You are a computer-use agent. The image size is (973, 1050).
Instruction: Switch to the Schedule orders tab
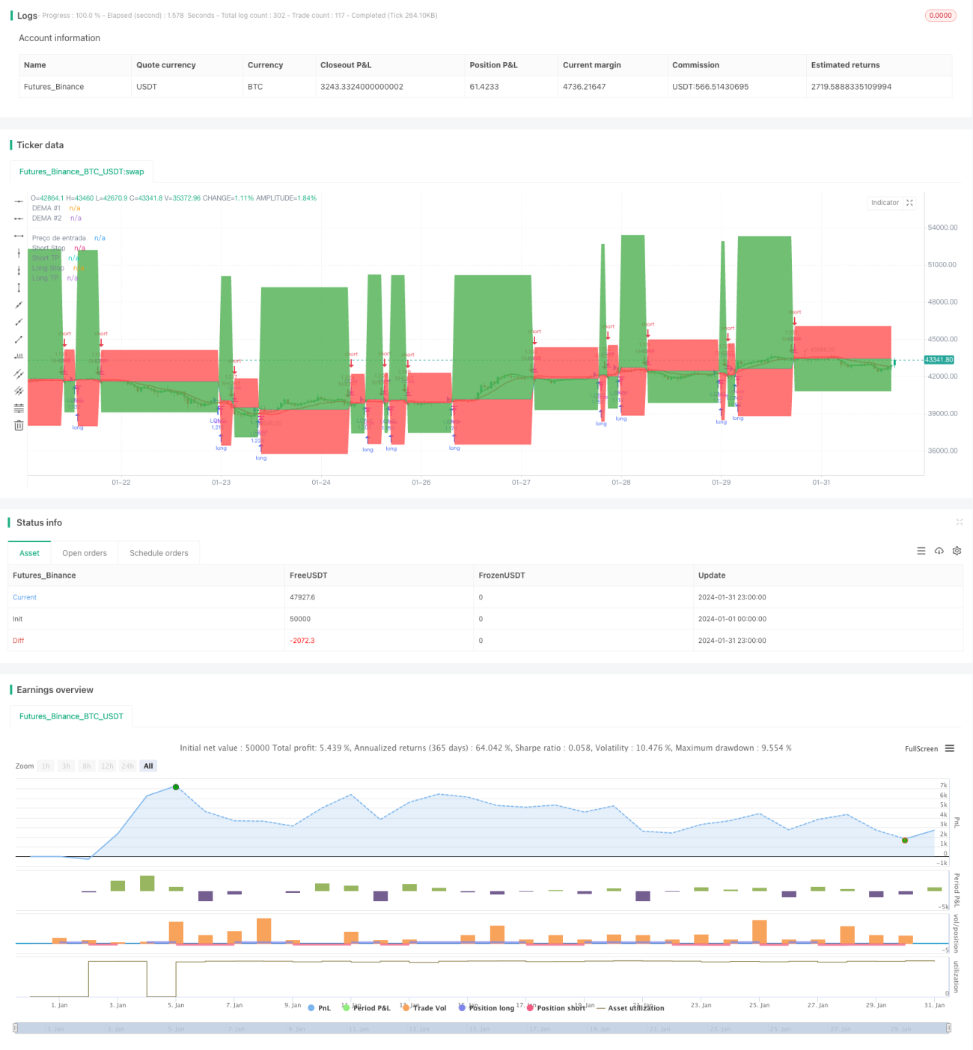[x=159, y=553]
